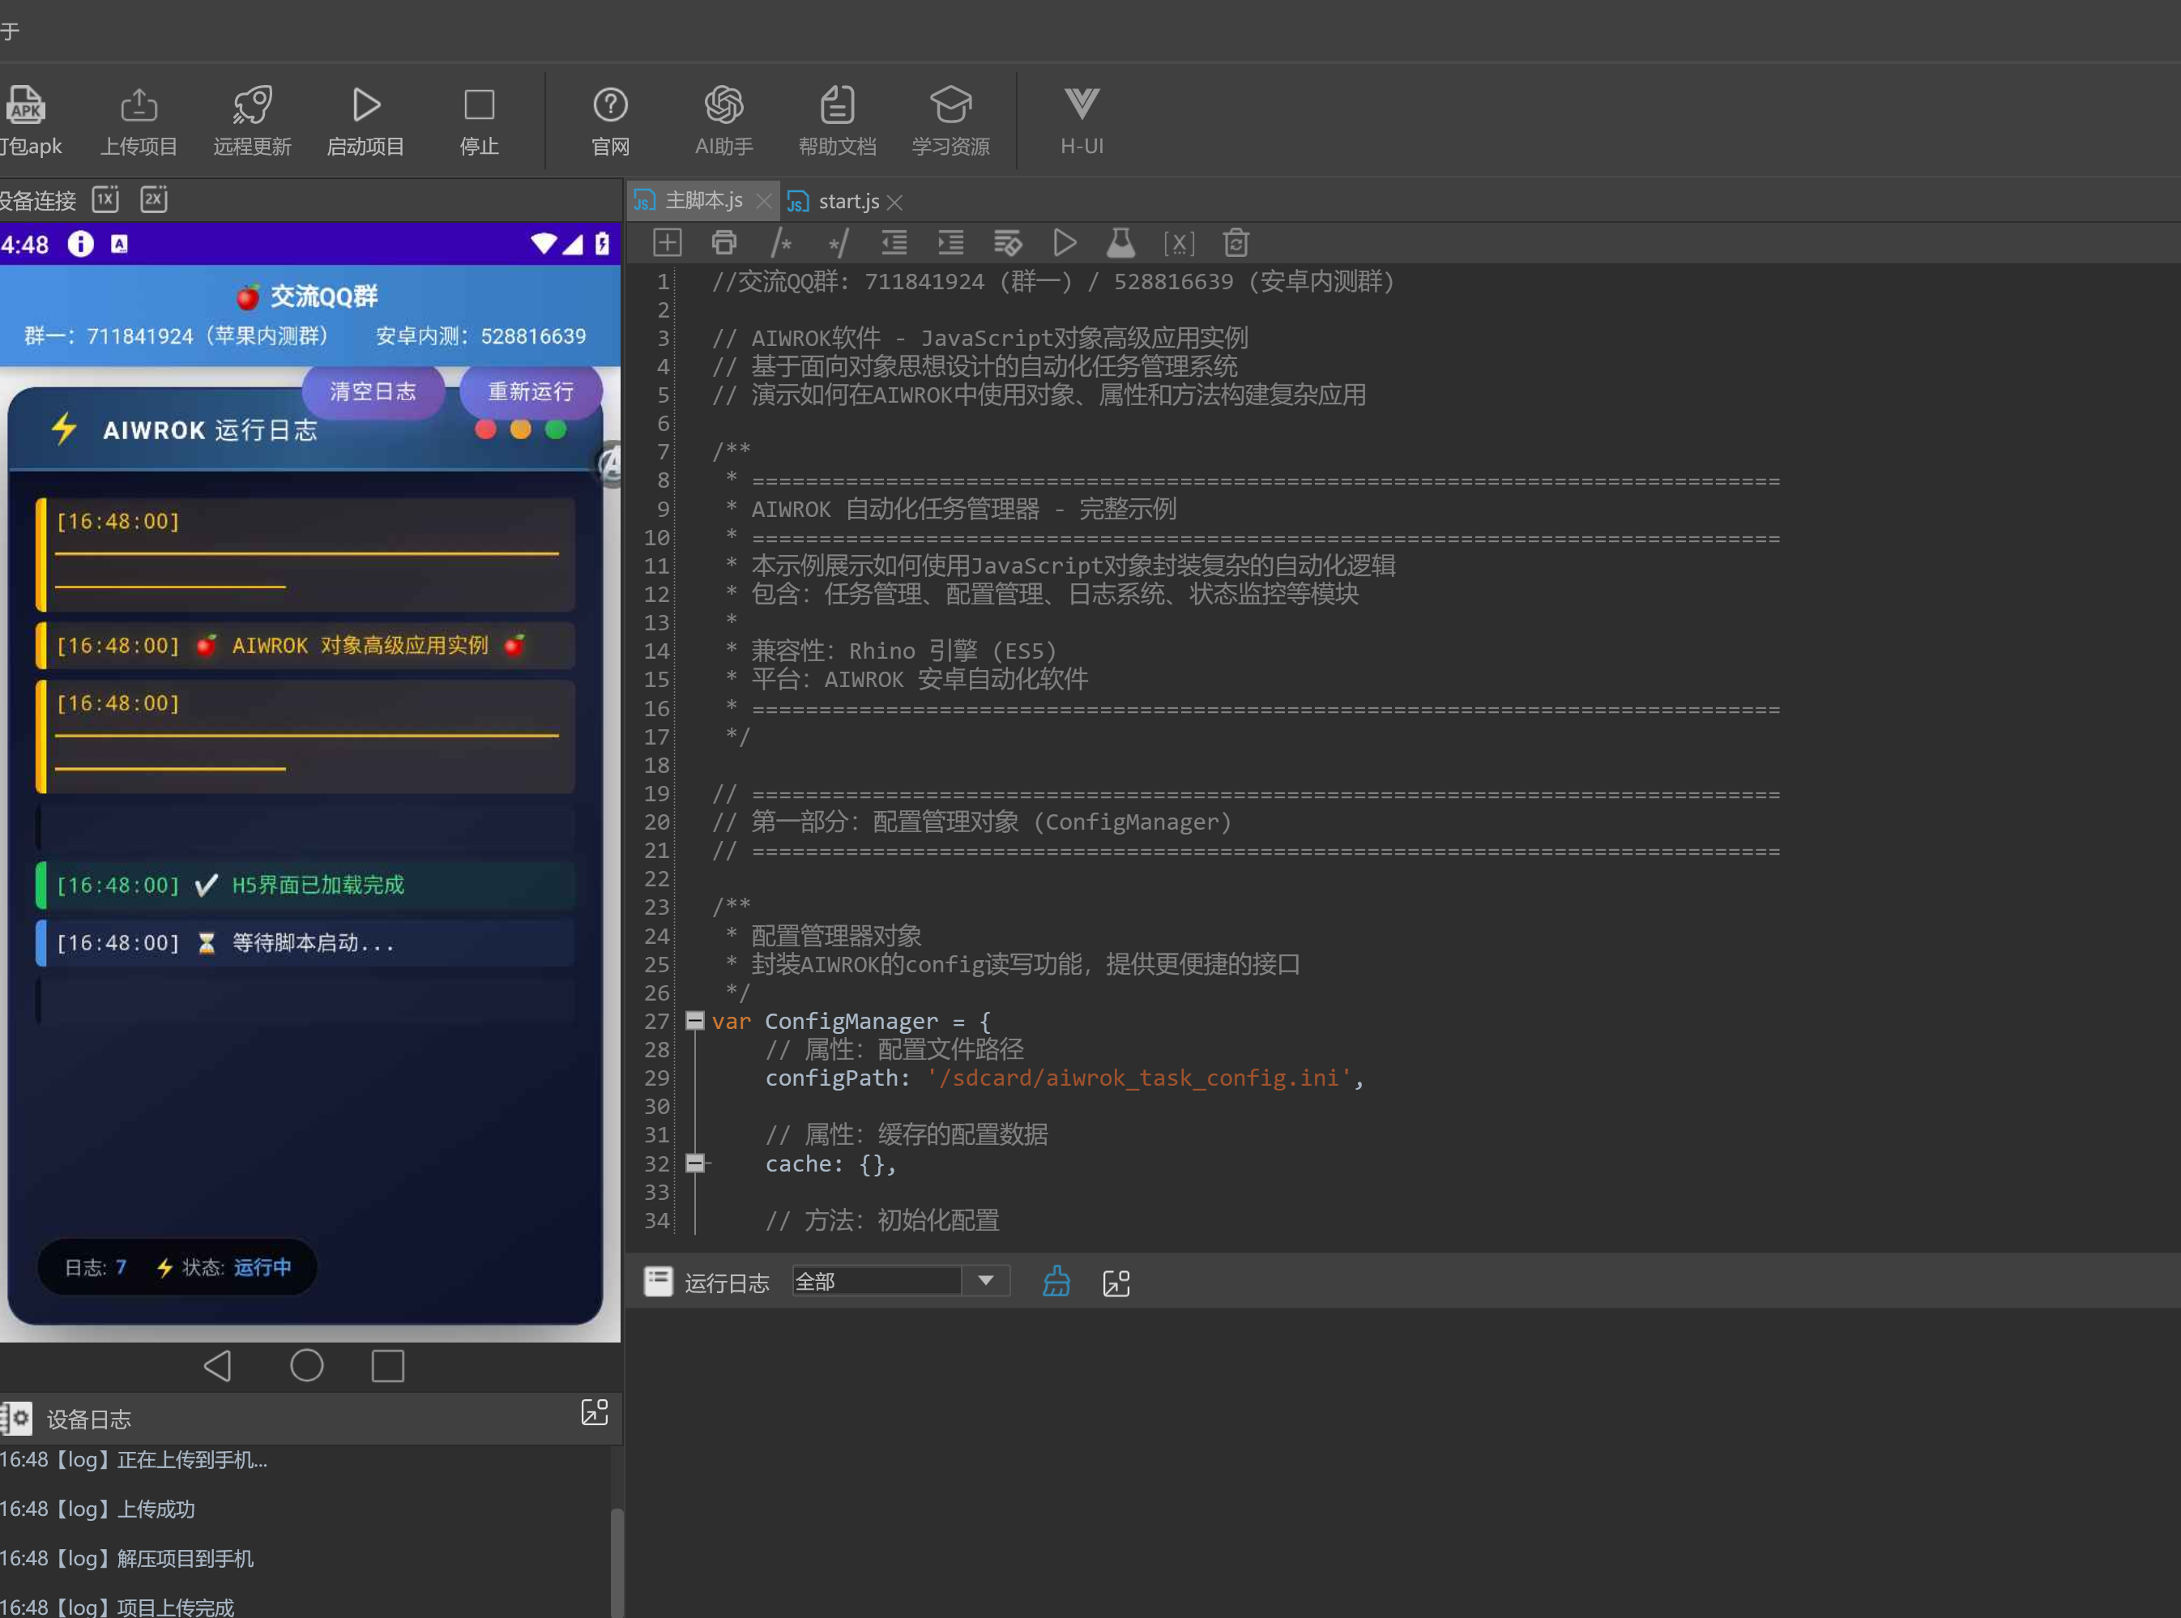Click the '安卓内测: 528816639' text on device
This screenshot has width=2181, height=1618.
tap(481, 336)
